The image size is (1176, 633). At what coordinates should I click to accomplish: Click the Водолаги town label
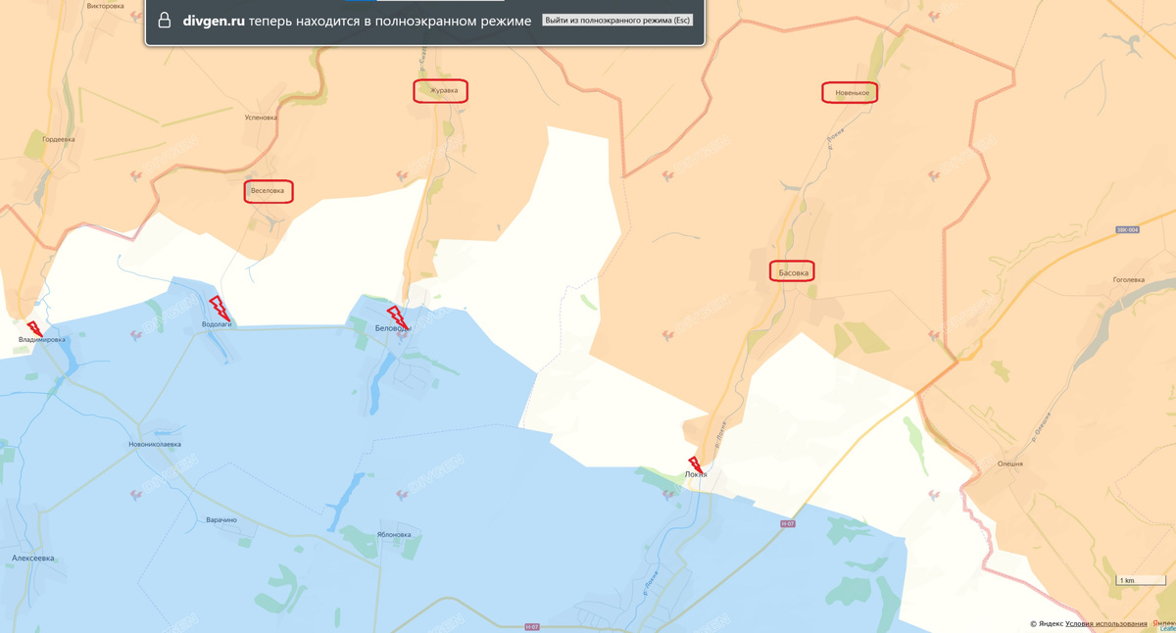coord(217,324)
